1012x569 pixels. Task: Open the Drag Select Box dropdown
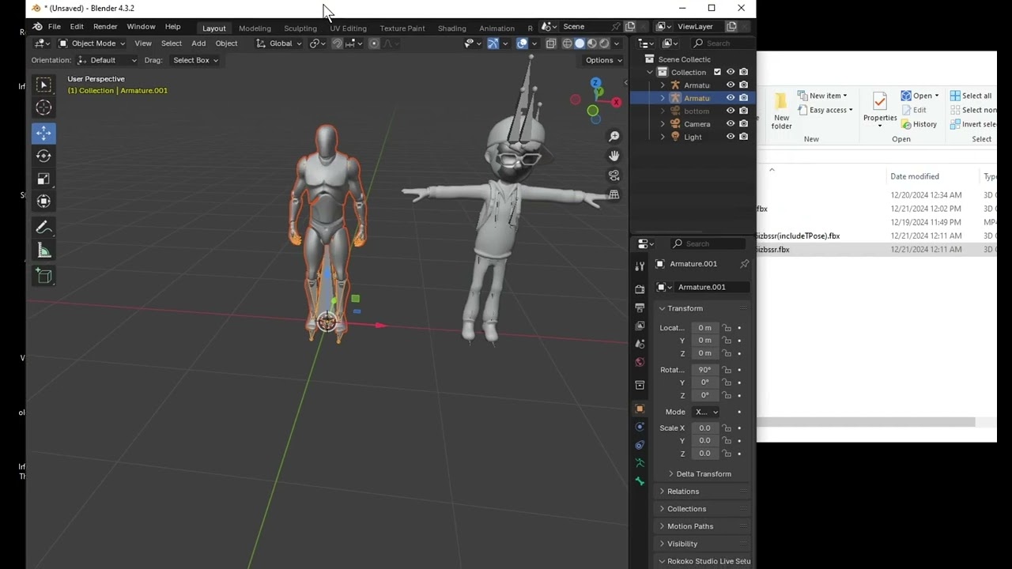(x=194, y=60)
